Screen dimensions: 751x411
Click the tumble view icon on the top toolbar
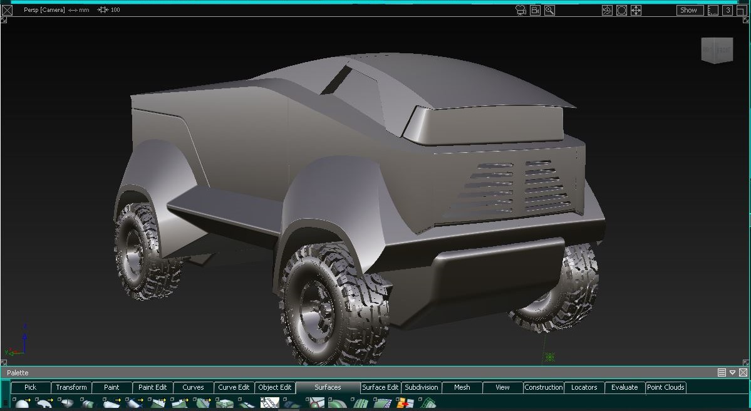click(606, 10)
